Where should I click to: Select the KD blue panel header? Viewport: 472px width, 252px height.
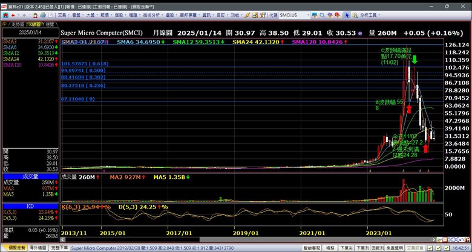pos(30,206)
